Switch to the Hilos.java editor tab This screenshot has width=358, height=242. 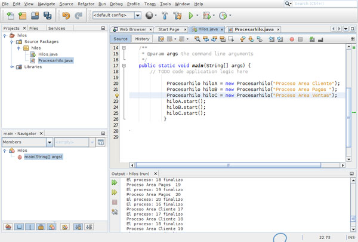[x=208, y=29]
